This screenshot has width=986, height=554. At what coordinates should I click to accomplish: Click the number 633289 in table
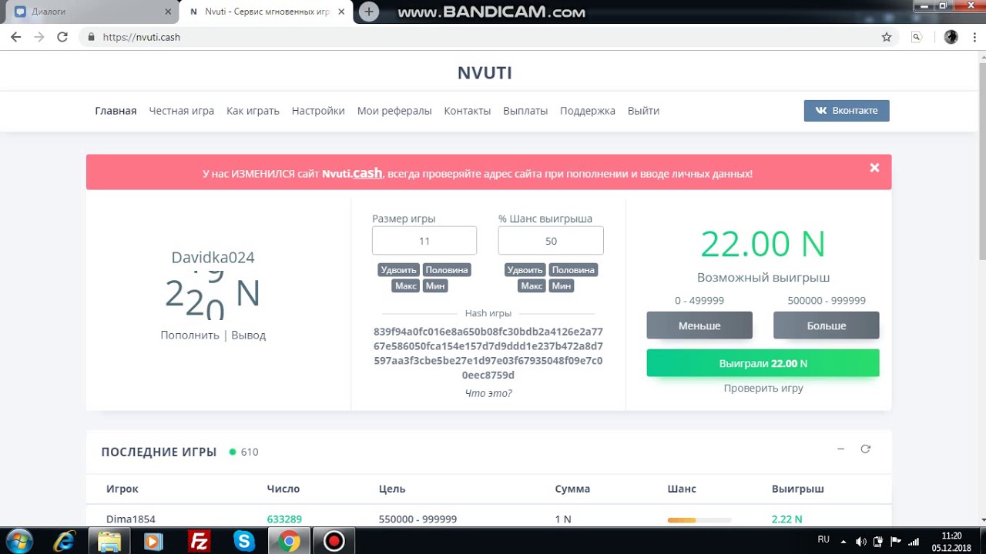tap(284, 519)
